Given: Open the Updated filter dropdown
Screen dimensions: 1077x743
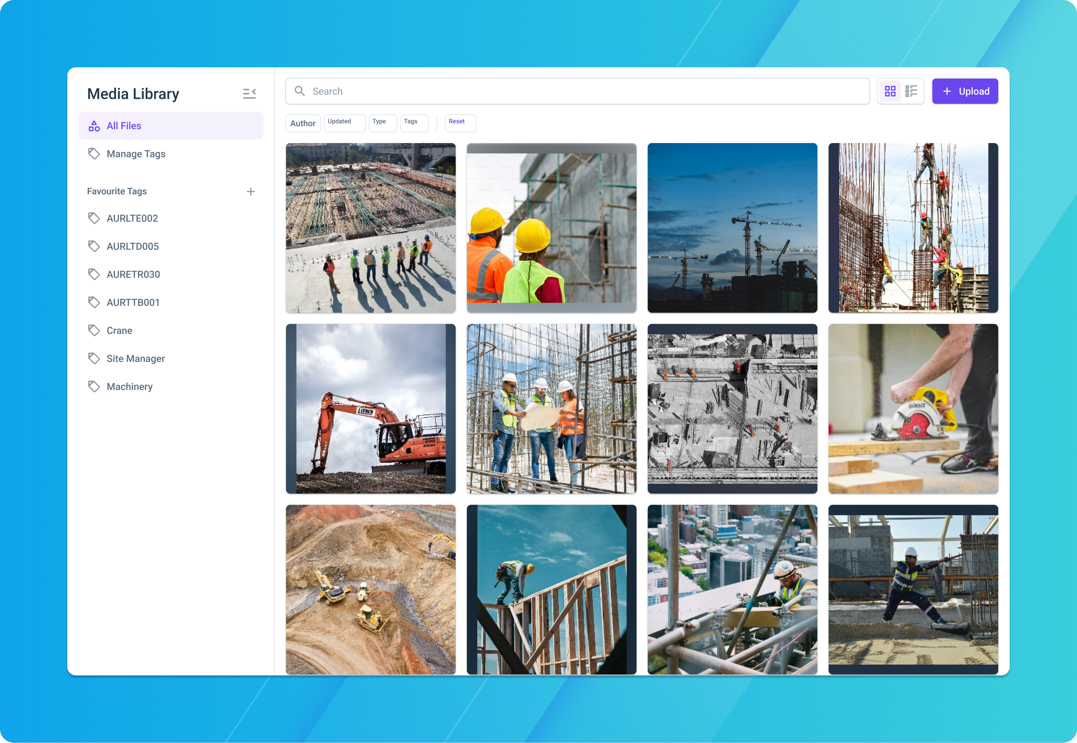Looking at the screenshot, I should (344, 123).
